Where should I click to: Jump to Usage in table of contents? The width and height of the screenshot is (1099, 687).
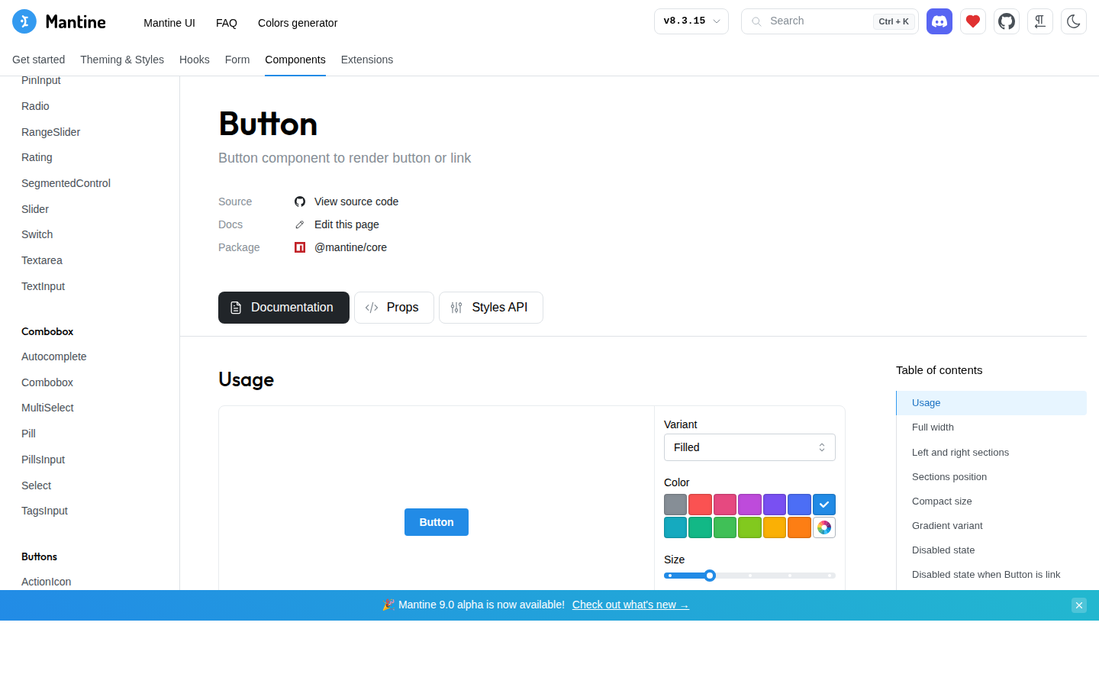click(x=991, y=403)
